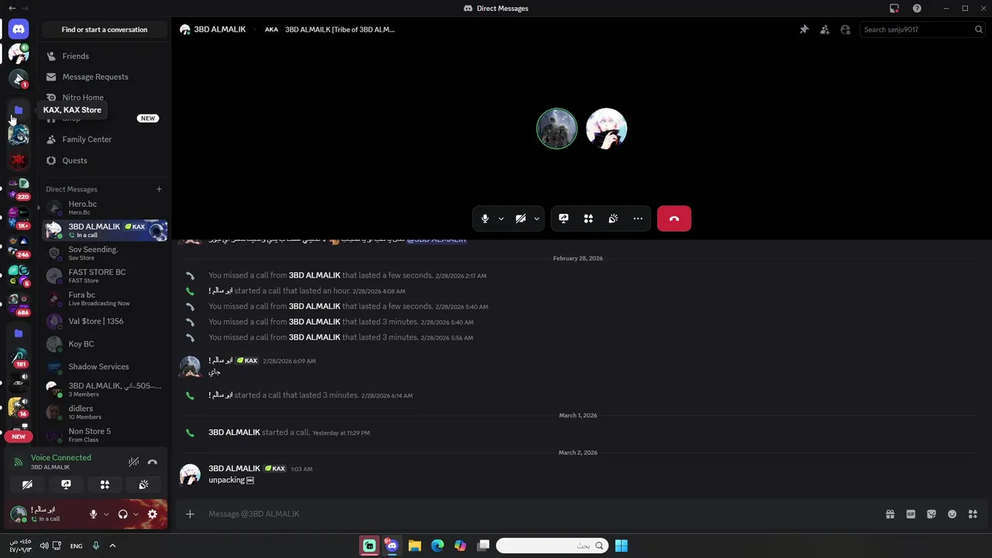The width and height of the screenshot is (992, 558).
Task: Open more call options ellipsis
Action: (x=638, y=219)
